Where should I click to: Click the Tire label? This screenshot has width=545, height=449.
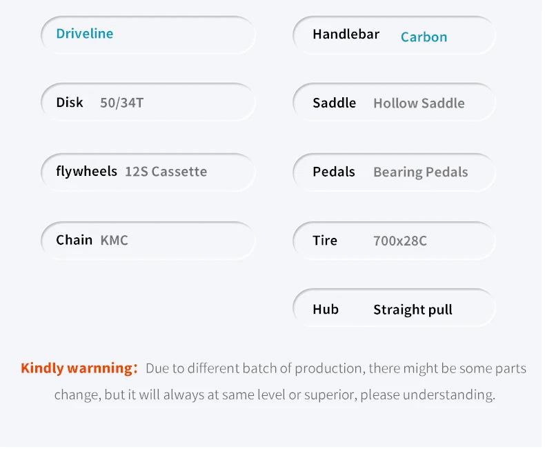tap(324, 241)
